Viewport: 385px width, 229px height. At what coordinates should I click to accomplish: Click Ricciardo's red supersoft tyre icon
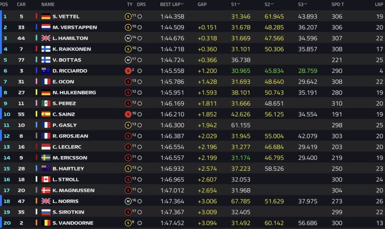(128, 71)
